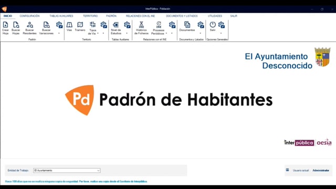This screenshot has height=189, width=336.
Task: Open the Tramero tool
Action: (80, 27)
